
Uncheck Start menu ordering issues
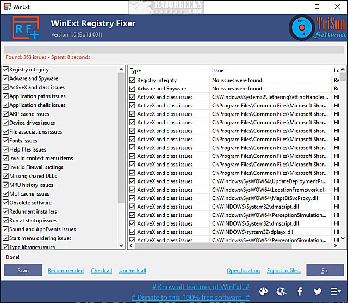tap(5, 238)
